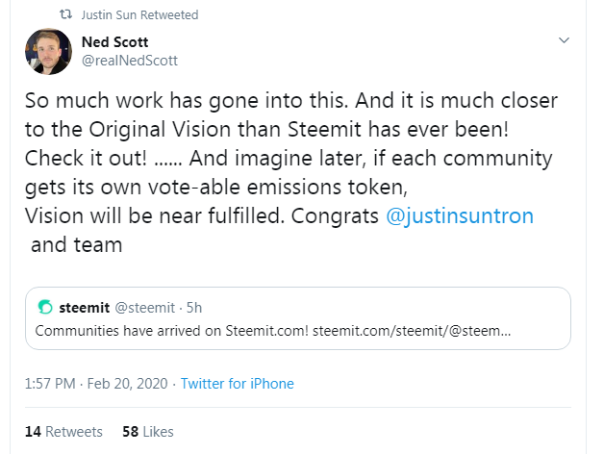Click the steemit logo in quoted tweet
The height and width of the screenshot is (454, 604).
pyautogui.click(x=44, y=308)
